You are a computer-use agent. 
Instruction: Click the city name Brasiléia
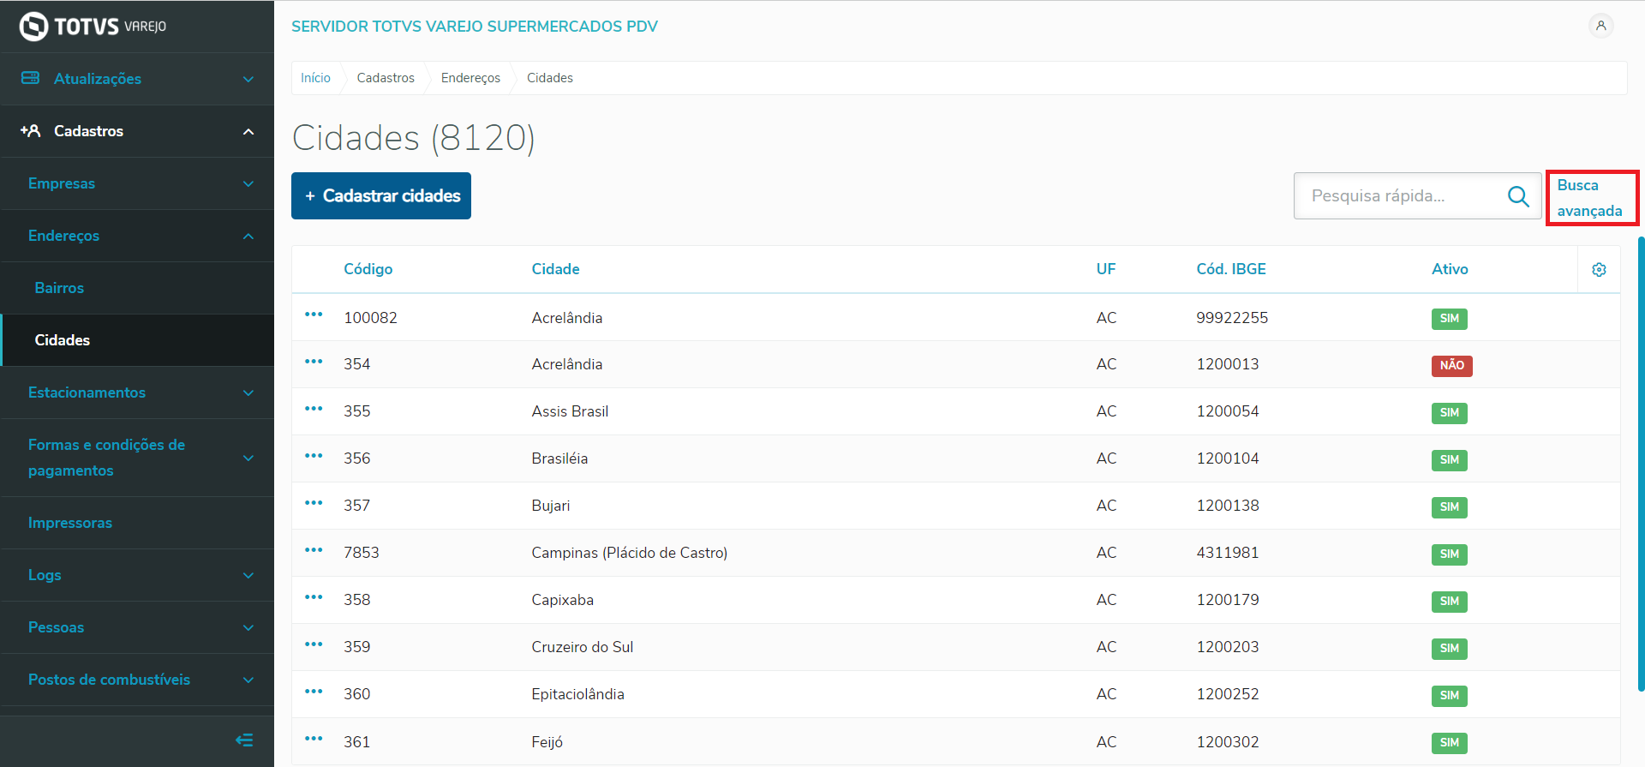[559, 458]
